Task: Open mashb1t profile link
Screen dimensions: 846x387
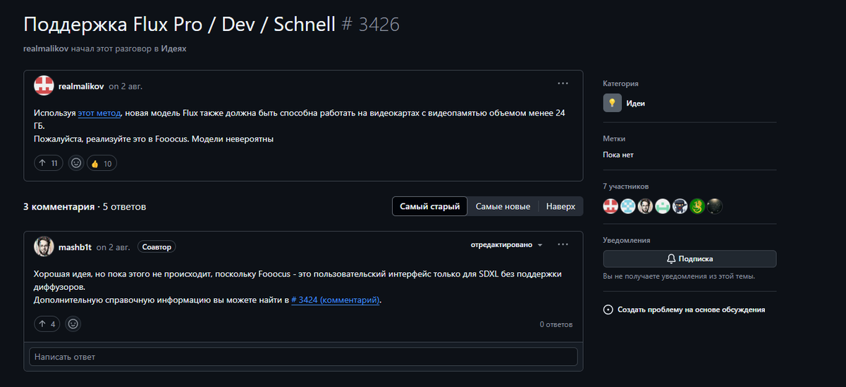Action: (x=75, y=247)
